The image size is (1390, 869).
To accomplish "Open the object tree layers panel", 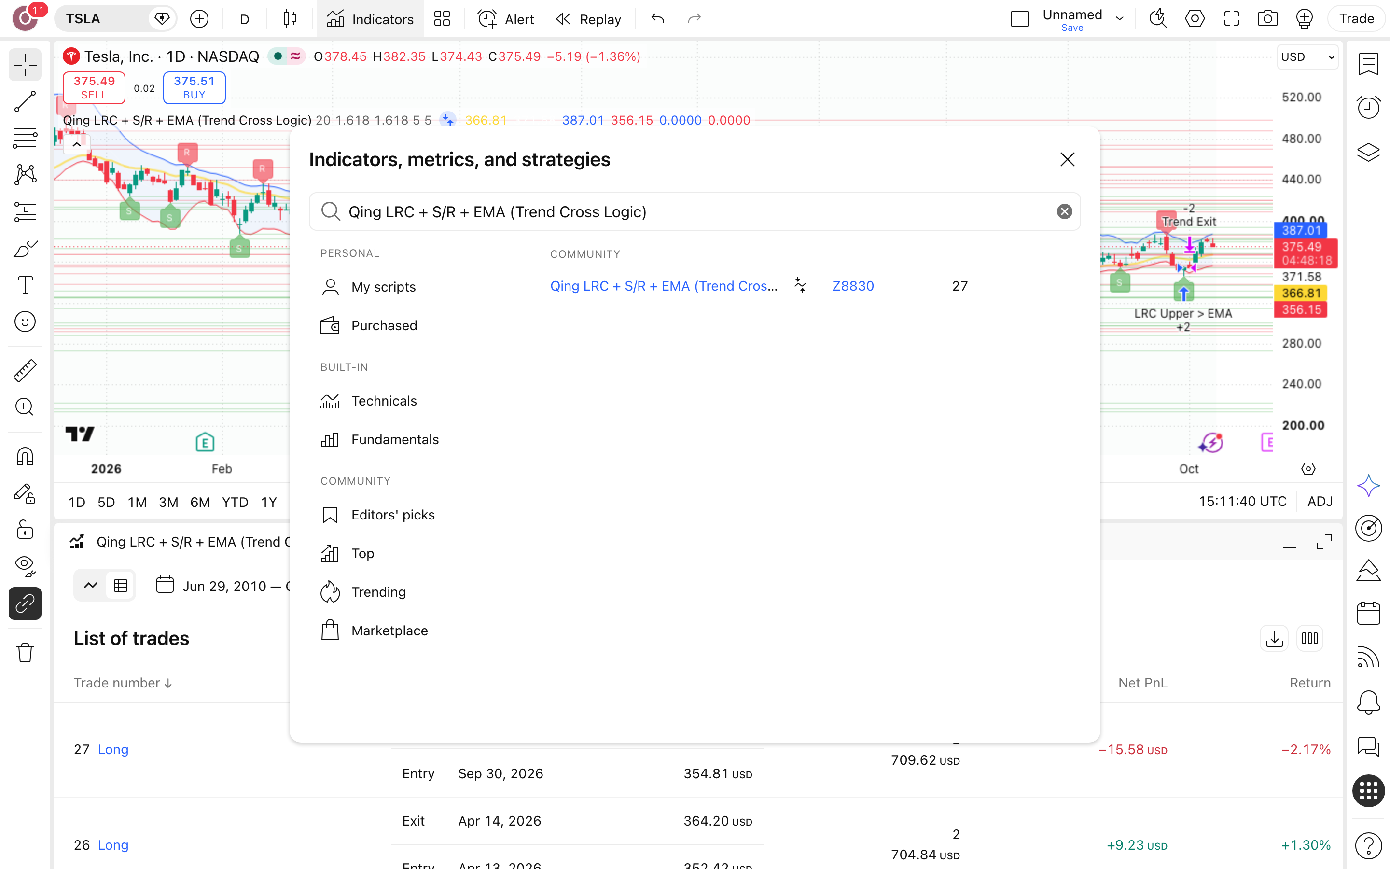I will 1368,152.
